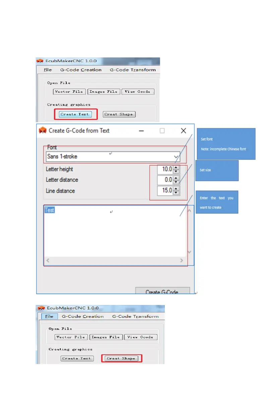266x400 pixels.
Task: Click the blue-focused Create Text button
Action: pos(75,114)
